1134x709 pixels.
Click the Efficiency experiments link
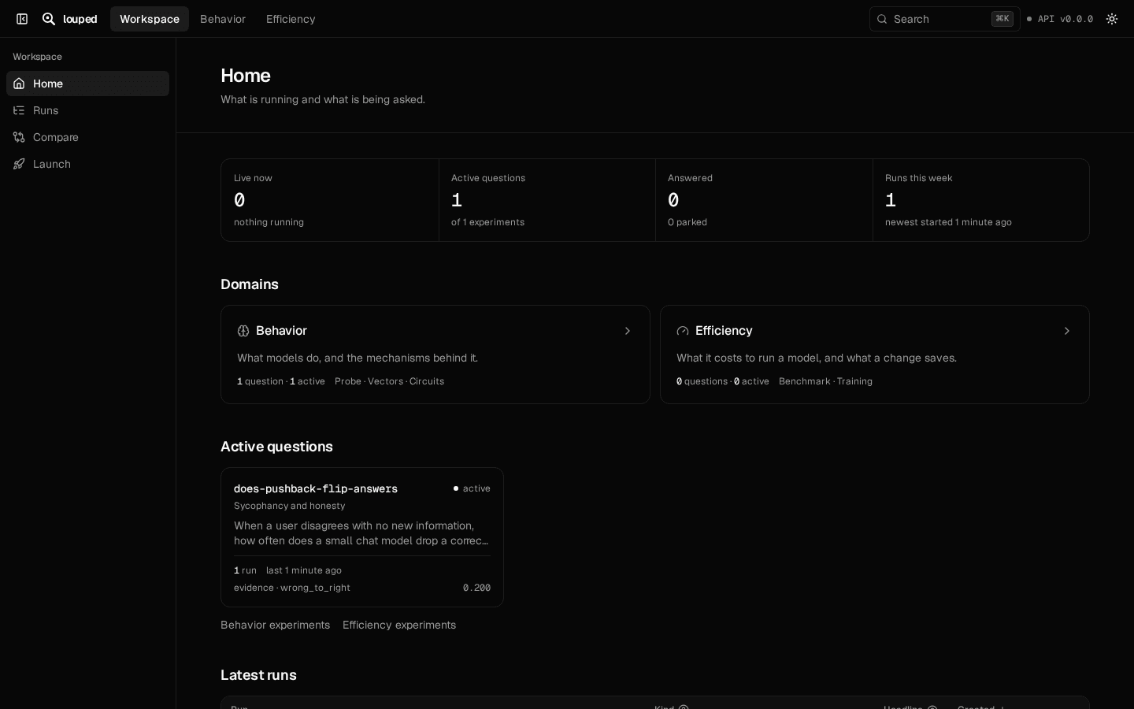(x=399, y=625)
